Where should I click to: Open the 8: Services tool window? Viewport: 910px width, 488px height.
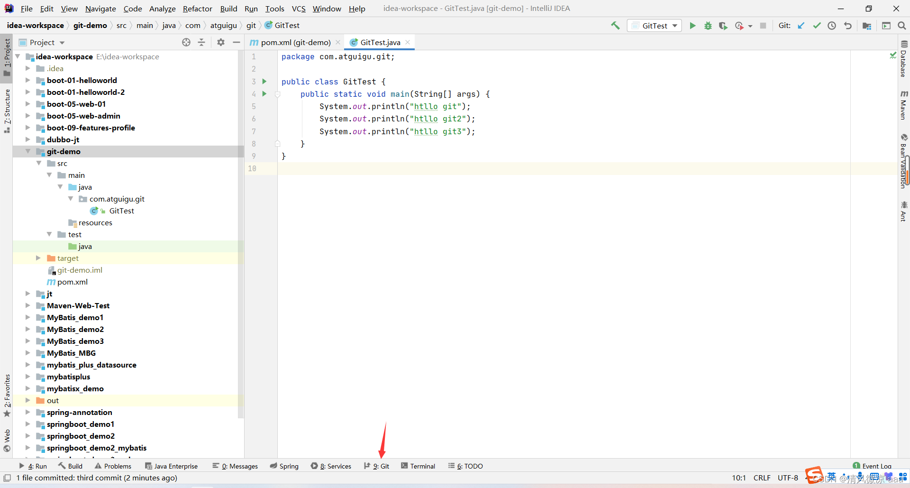pyautogui.click(x=331, y=466)
